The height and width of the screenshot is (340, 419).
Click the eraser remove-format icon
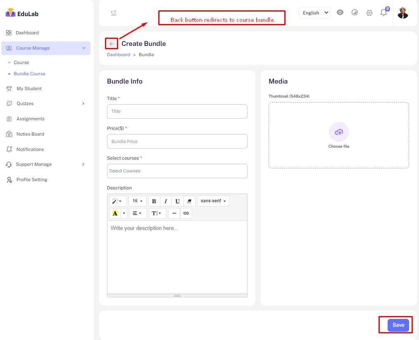pyautogui.click(x=189, y=201)
